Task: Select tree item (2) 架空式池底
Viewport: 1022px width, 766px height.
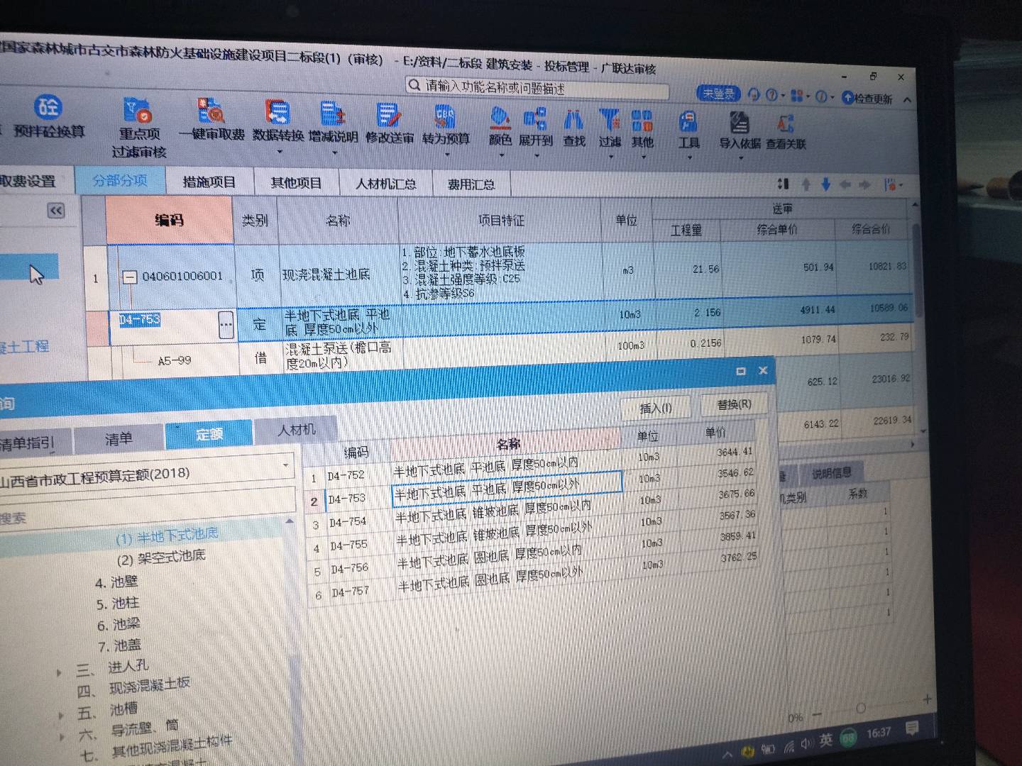Action: coord(161,557)
